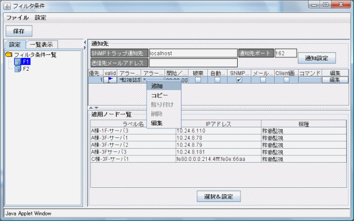The width and height of the screenshot is (354, 221).
Task: Toggle the Client画面 checkbox in row 1
Action: point(287,80)
